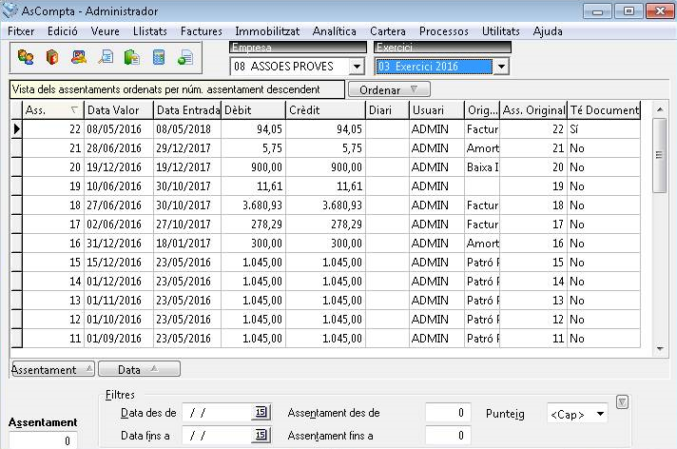The image size is (677, 449).
Task: Open the Veure menu
Action: tap(105, 31)
